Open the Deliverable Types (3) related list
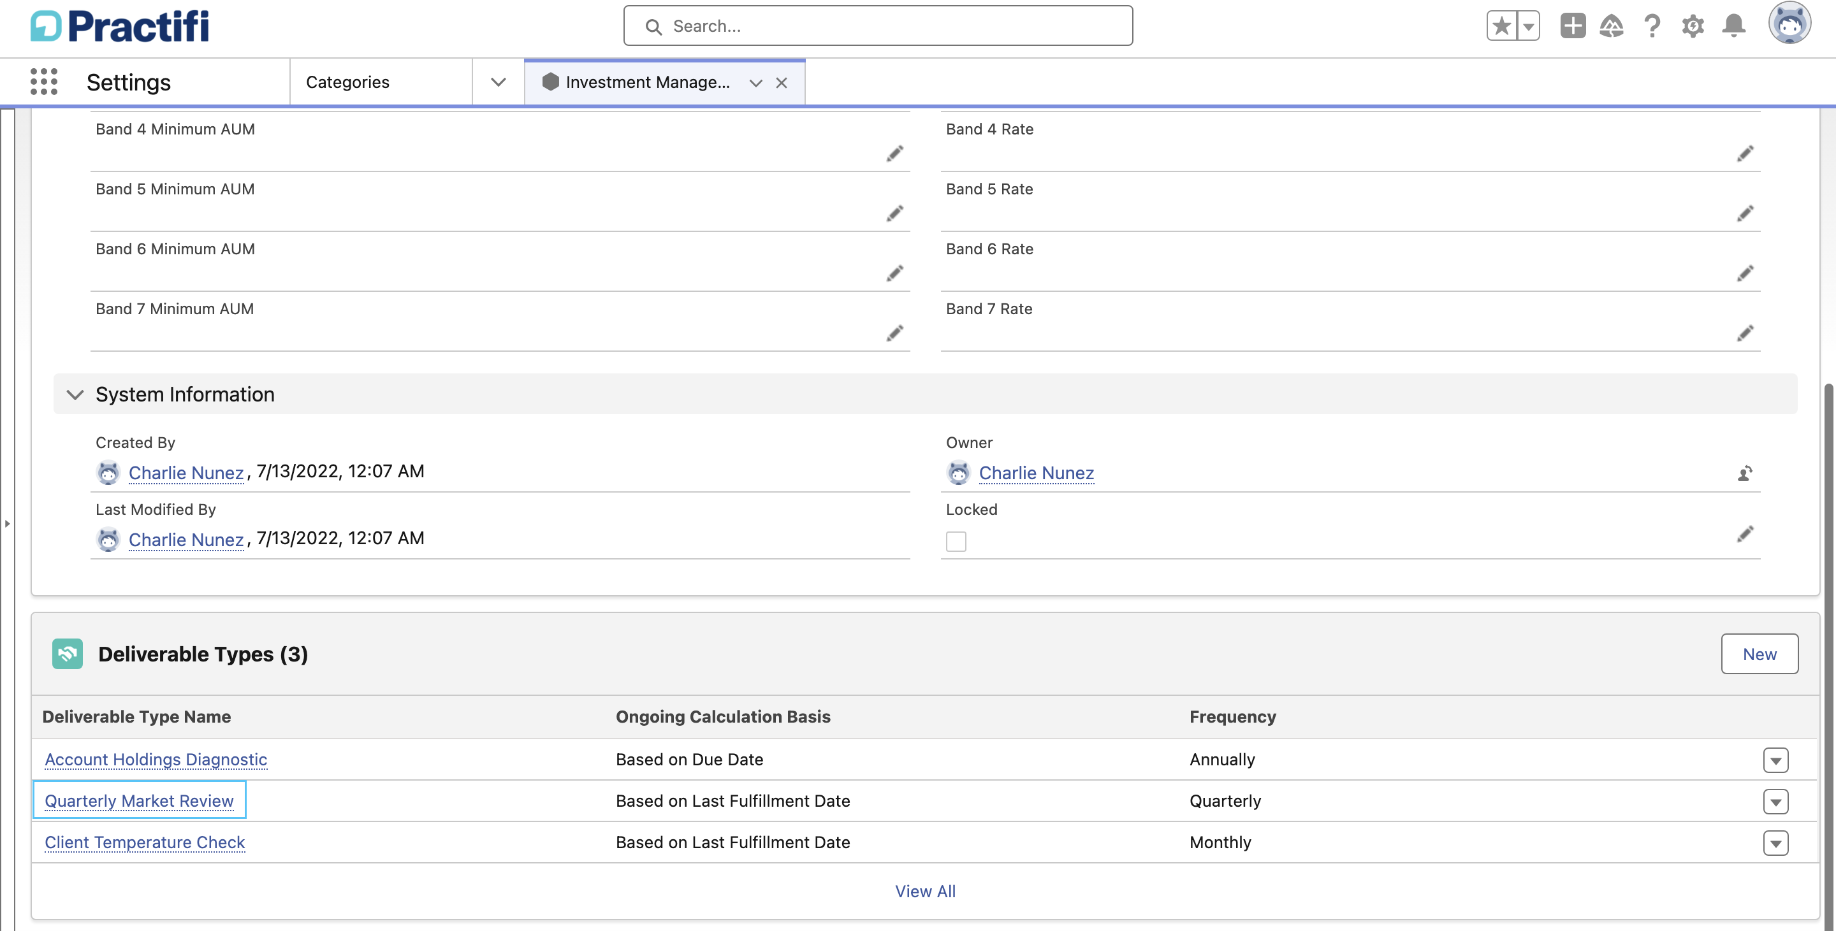This screenshot has width=1836, height=931. click(x=203, y=654)
